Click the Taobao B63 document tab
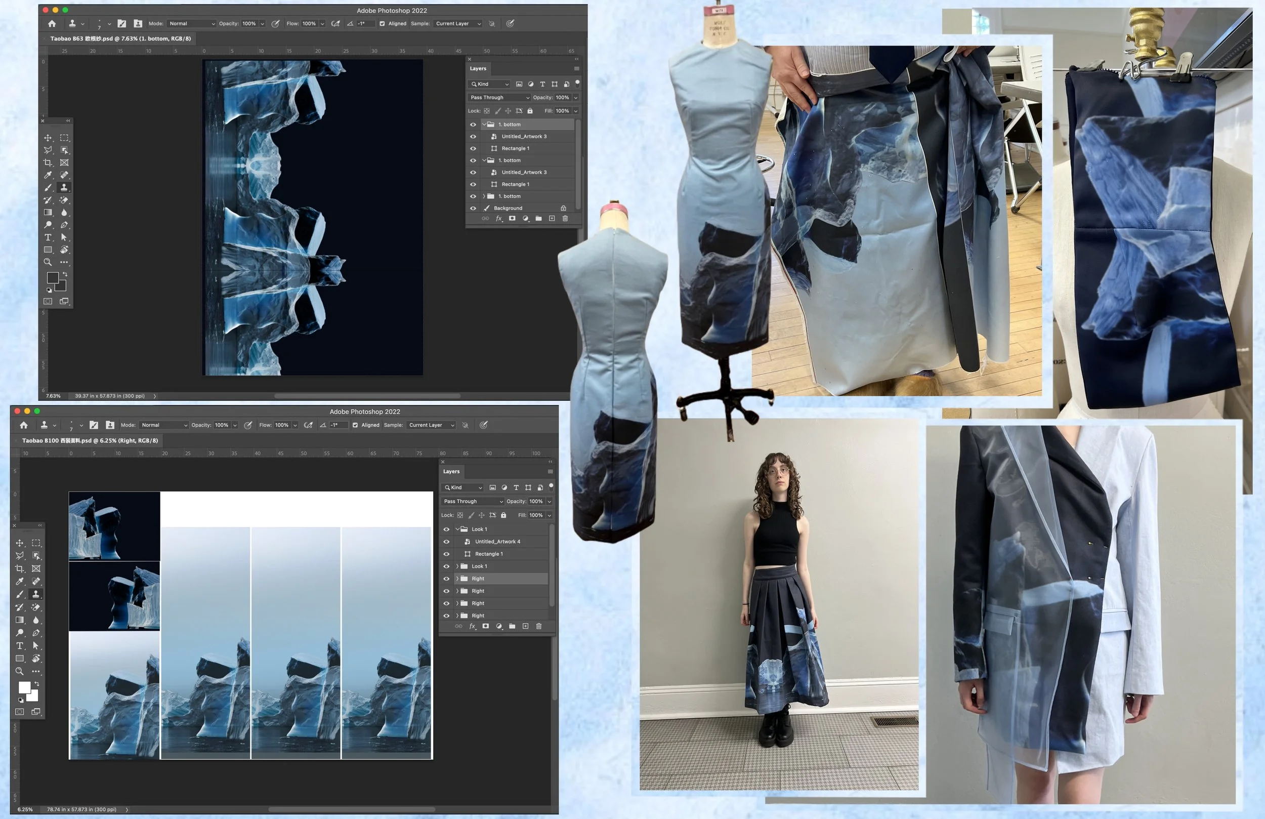This screenshot has width=1265, height=819. tap(120, 38)
